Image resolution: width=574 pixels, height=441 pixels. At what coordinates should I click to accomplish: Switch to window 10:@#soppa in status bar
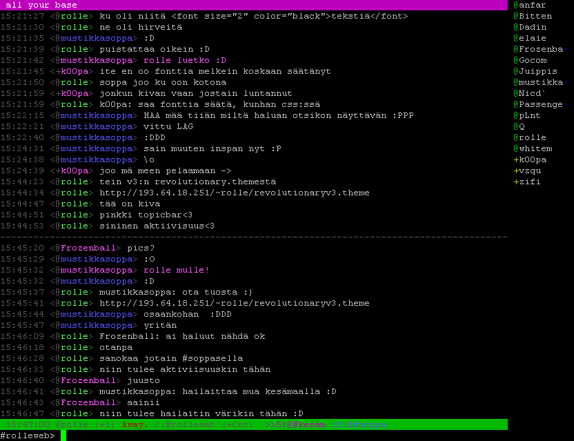point(359,424)
